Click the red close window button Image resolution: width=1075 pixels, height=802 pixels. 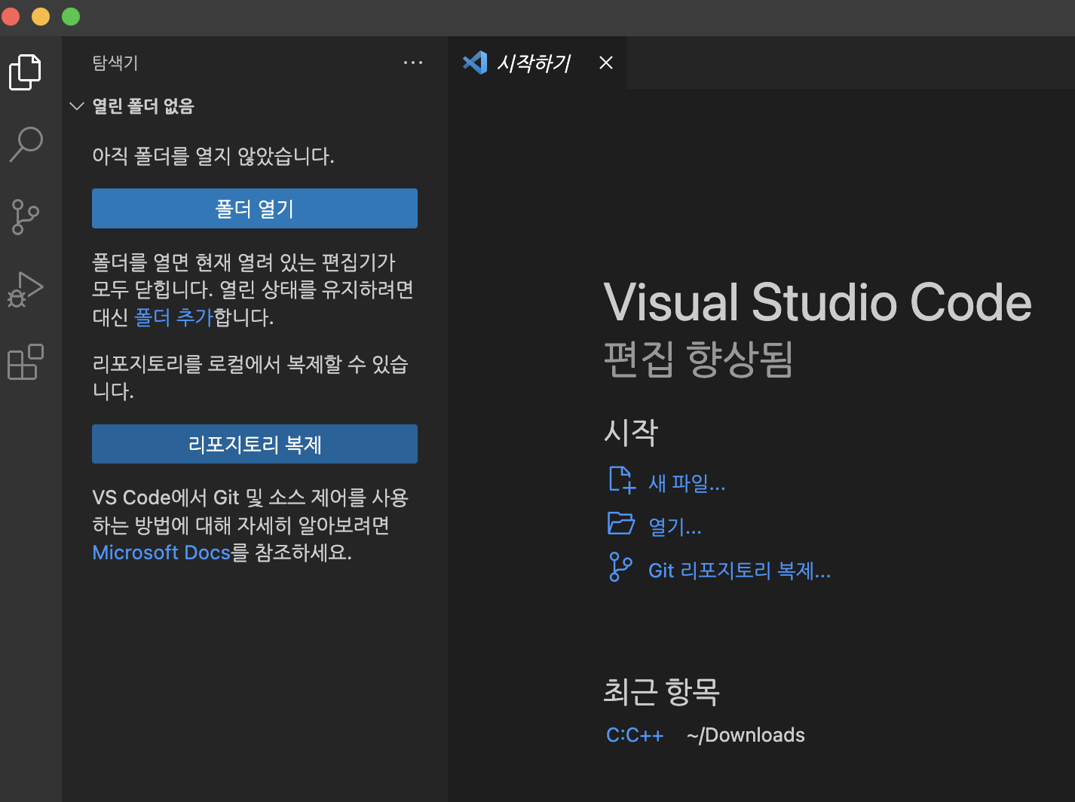[11, 17]
